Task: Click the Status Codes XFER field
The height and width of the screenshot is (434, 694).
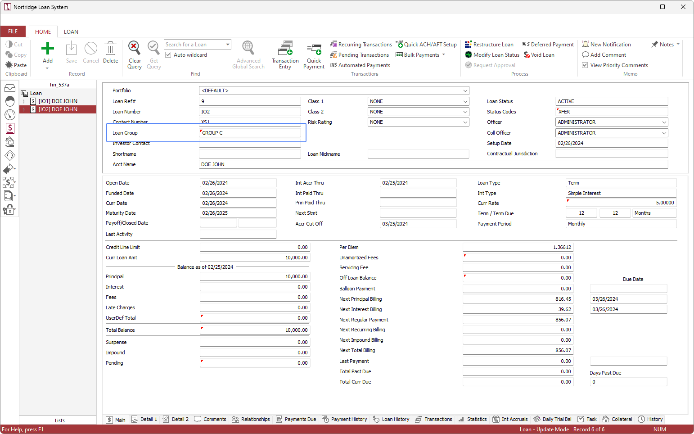Action: (612, 112)
